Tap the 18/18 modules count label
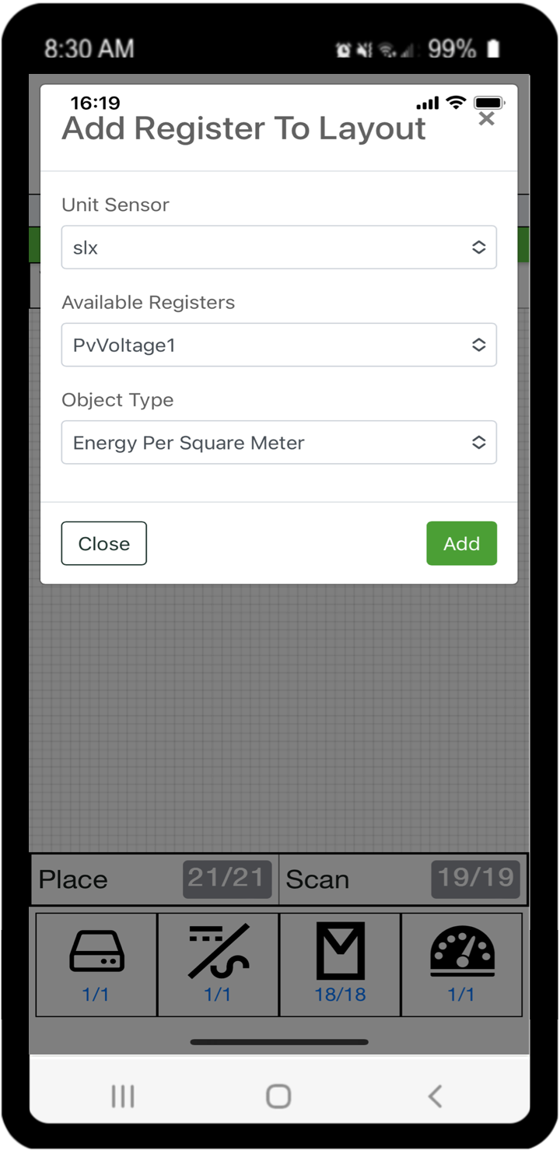The image size is (560, 1151). click(340, 995)
